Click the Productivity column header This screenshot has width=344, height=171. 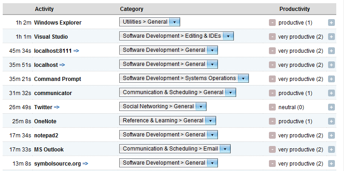pyautogui.click(x=294, y=9)
